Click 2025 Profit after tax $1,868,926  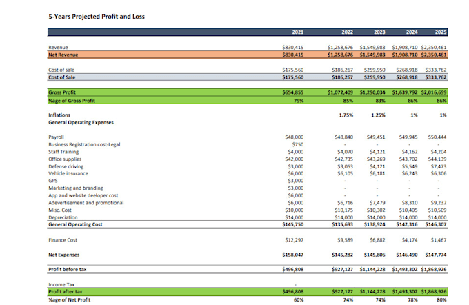pyautogui.click(x=434, y=291)
